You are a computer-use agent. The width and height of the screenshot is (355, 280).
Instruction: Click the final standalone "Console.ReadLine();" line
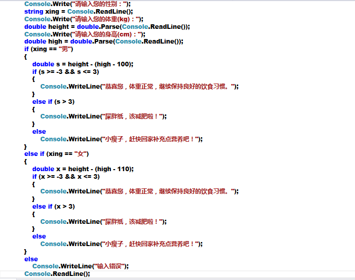click(57, 273)
